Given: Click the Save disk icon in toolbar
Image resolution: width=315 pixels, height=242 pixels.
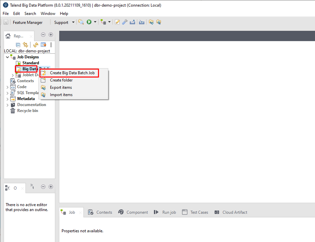Looking at the screenshot, I should [x=6, y=22].
